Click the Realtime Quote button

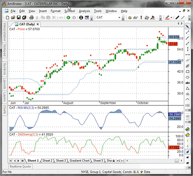pos(20,167)
